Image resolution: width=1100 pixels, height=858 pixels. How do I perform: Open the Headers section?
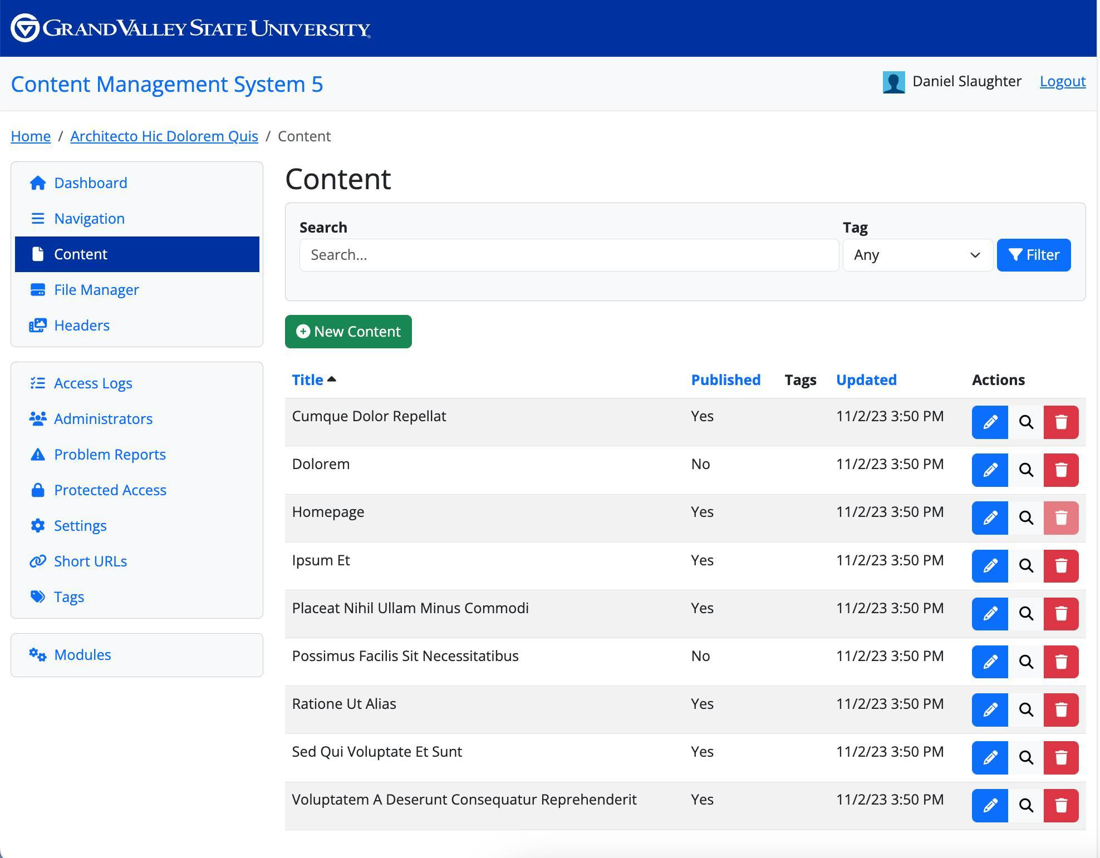82,325
